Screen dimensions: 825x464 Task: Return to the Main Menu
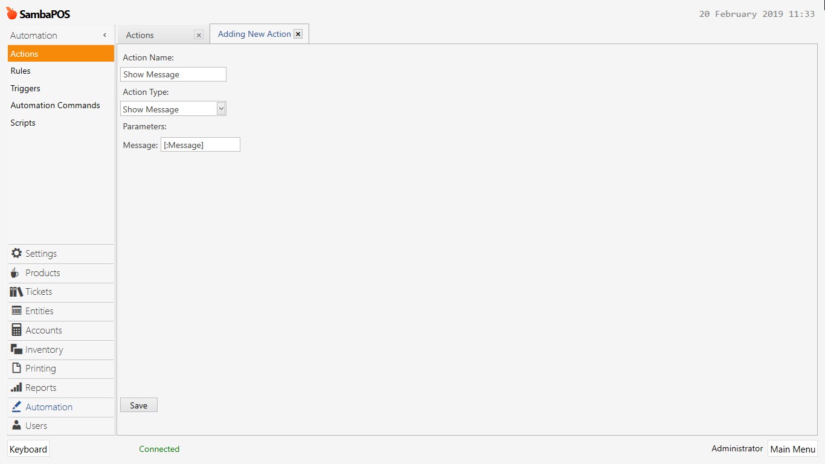[x=792, y=449]
